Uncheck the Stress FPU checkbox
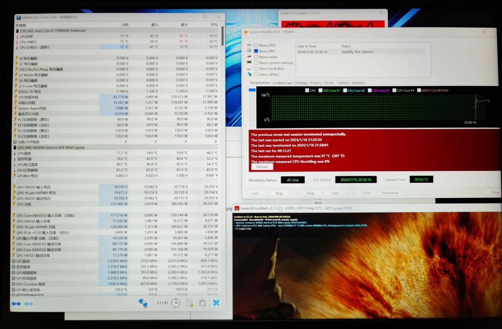 [256, 51]
